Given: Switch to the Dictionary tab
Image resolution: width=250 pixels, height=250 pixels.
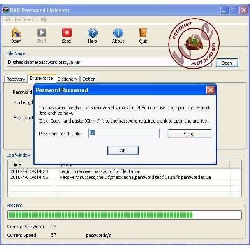Looking at the screenshot, I should coord(67,79).
